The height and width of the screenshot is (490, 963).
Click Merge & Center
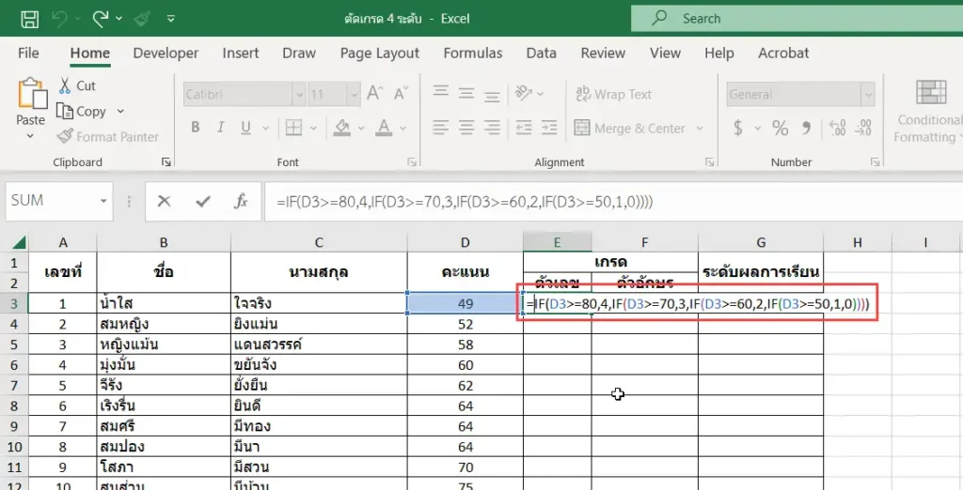(x=629, y=129)
